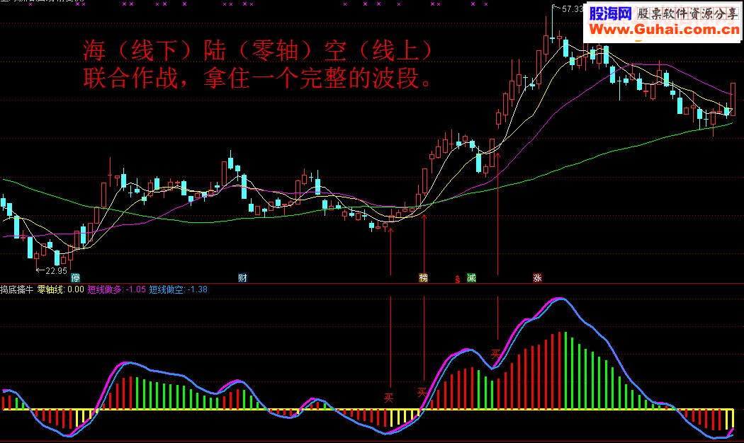The height and width of the screenshot is (443, 744).
Task: Select the 零轴线: 0.00 readout
Action: 61,289
